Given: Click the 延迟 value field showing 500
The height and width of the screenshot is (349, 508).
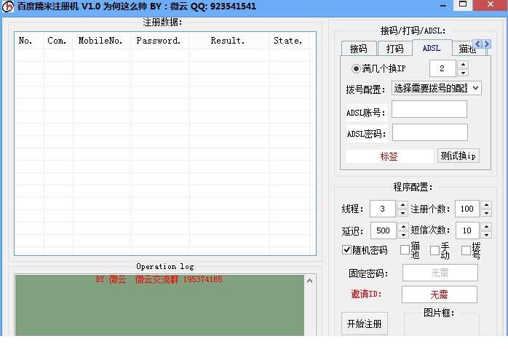Looking at the screenshot, I should tap(384, 230).
